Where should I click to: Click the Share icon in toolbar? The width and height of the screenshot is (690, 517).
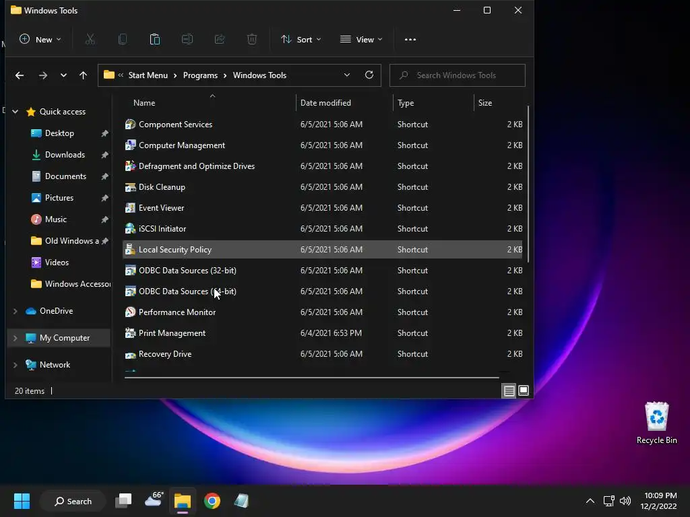click(220, 39)
